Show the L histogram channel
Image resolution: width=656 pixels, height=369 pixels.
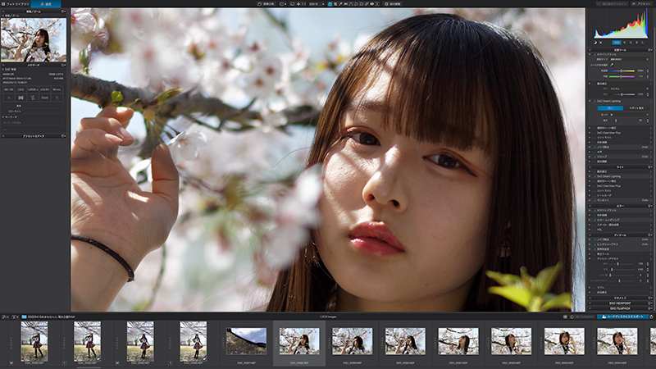click(643, 43)
